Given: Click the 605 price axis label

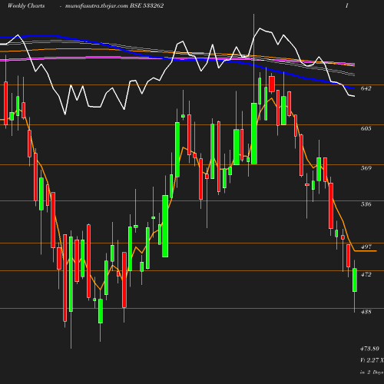Looking at the screenshot, I should (366, 128).
